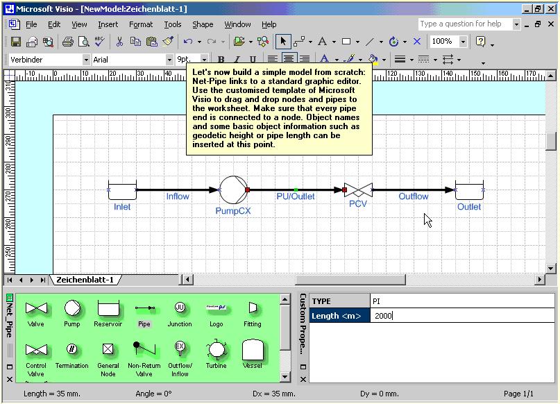Open the View menu
560x404 pixels.
click(x=79, y=24)
